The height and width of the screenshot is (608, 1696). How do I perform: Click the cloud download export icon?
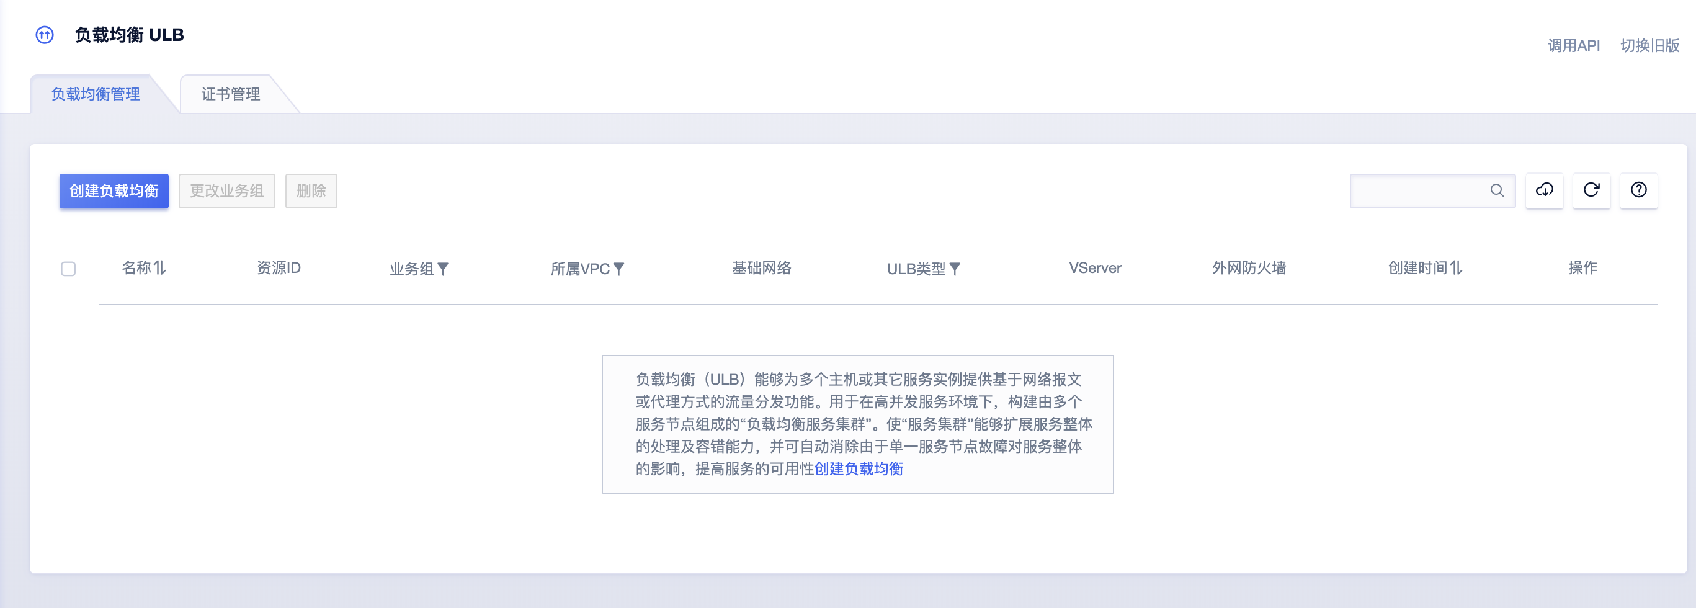[x=1544, y=190]
